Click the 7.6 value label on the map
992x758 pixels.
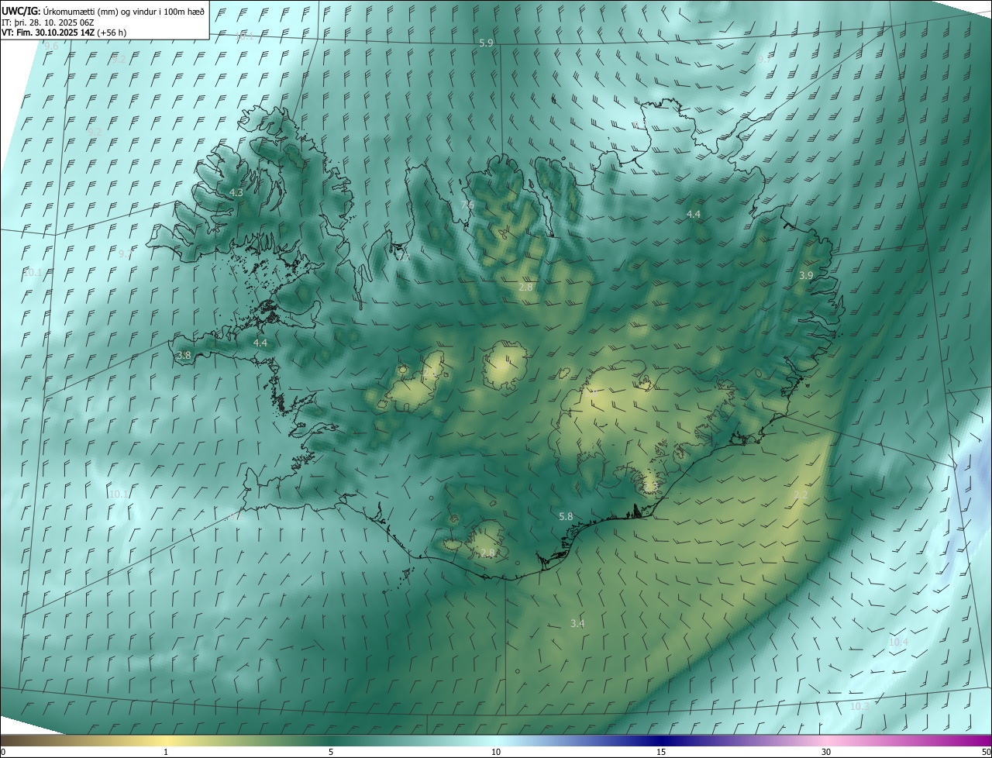pyautogui.click(x=467, y=205)
